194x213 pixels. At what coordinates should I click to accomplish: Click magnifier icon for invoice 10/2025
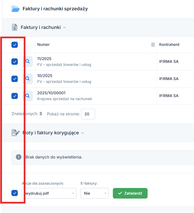[28, 79]
